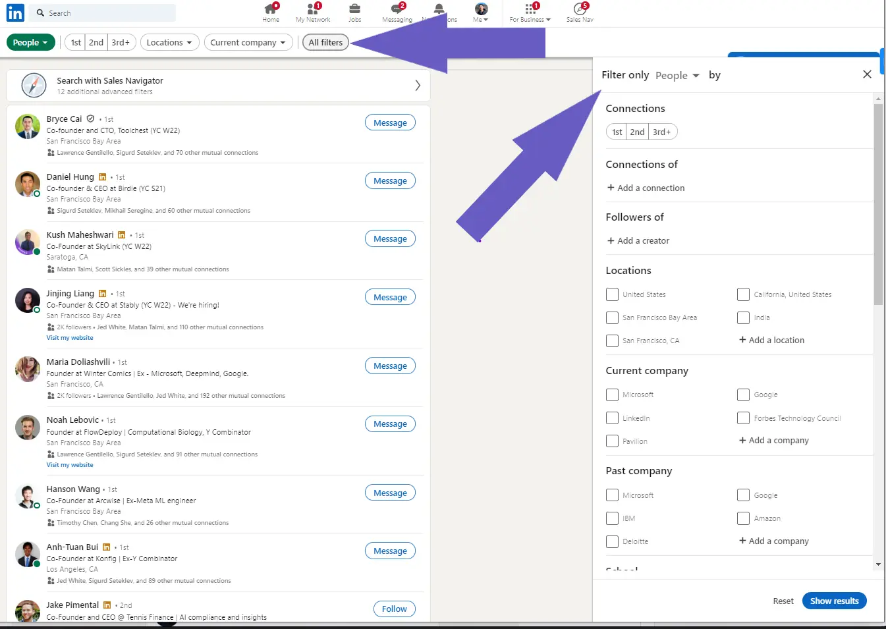Select the 3rd+ connections filter in top bar
Screen dimensions: 886x629
tap(121, 42)
